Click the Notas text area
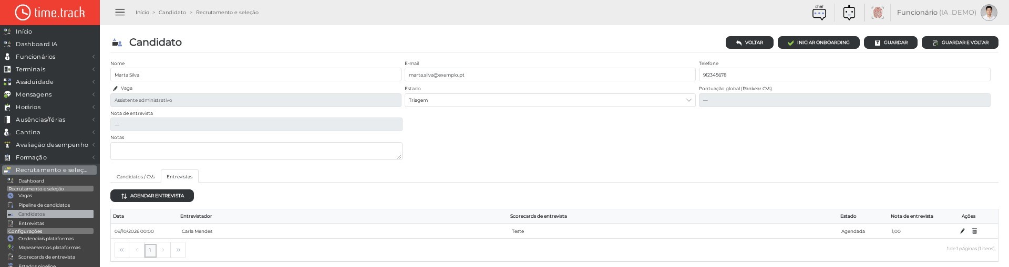 [x=256, y=151]
